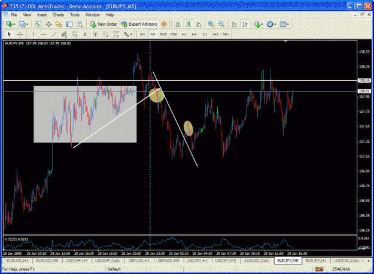The image size is (374, 274).
Task: Toggle the Expert Advisors button
Action: click(139, 24)
